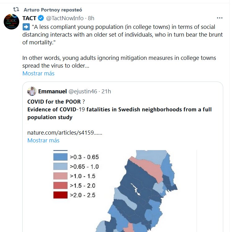Click the 21h timestamp on the quoted tweet
235x232 pixels.
106,91
